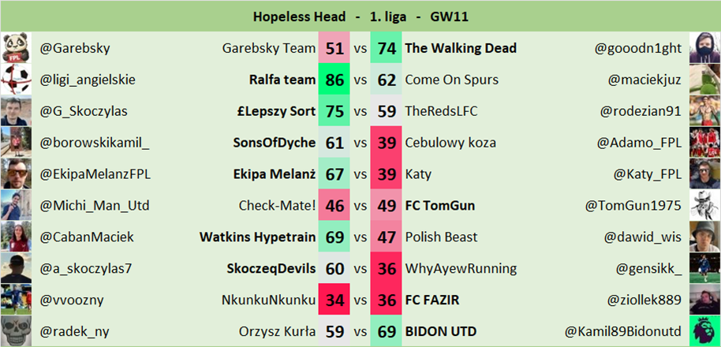This screenshot has height=347, width=721.
Task: Click the panda FPL avatar beside @Garebsky
Action: click(16, 48)
